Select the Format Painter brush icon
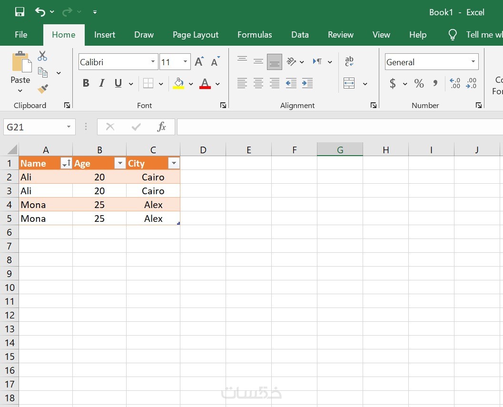The image size is (503, 407). (x=43, y=89)
